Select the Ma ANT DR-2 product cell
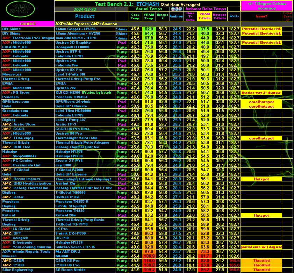 (85, 252)
